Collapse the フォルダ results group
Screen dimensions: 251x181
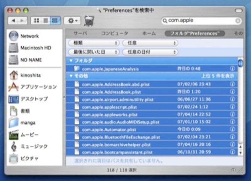pos(71,60)
